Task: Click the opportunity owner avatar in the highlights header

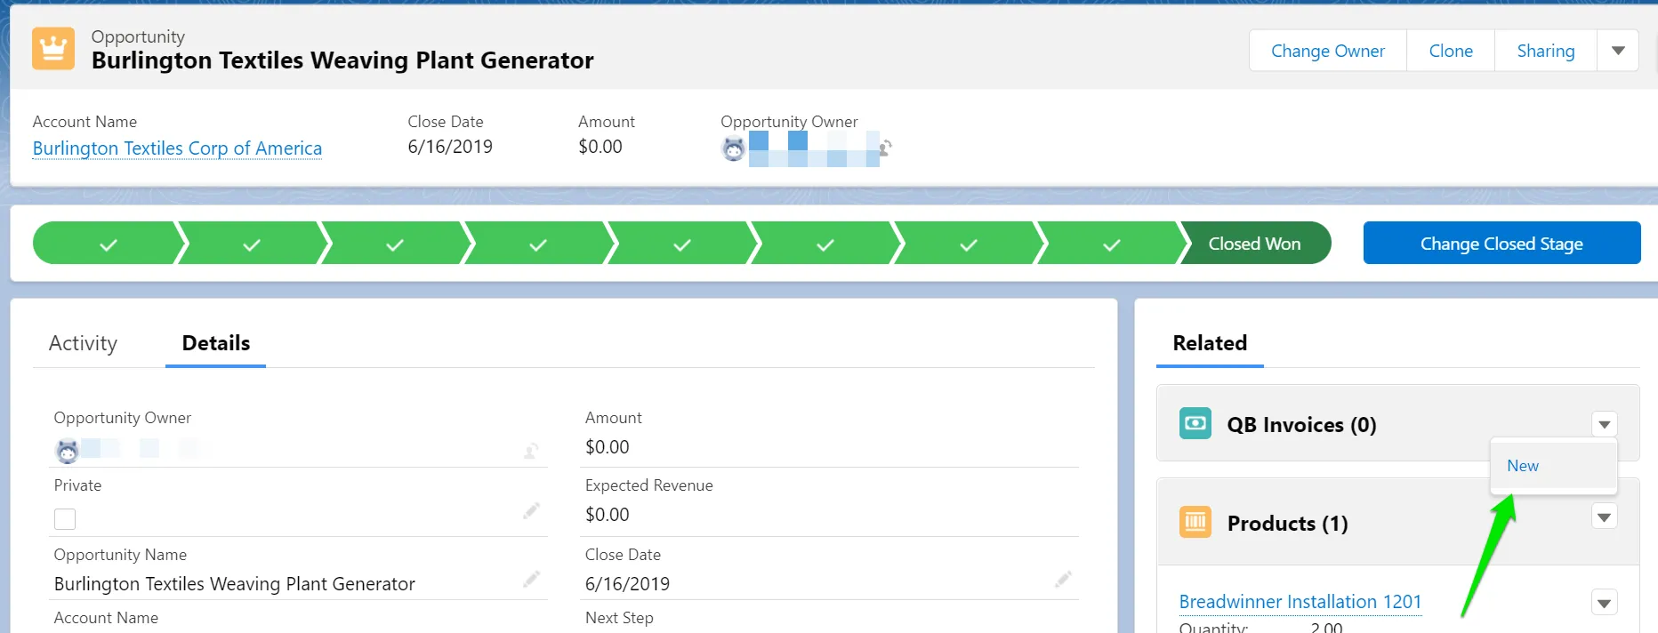Action: coord(733,149)
